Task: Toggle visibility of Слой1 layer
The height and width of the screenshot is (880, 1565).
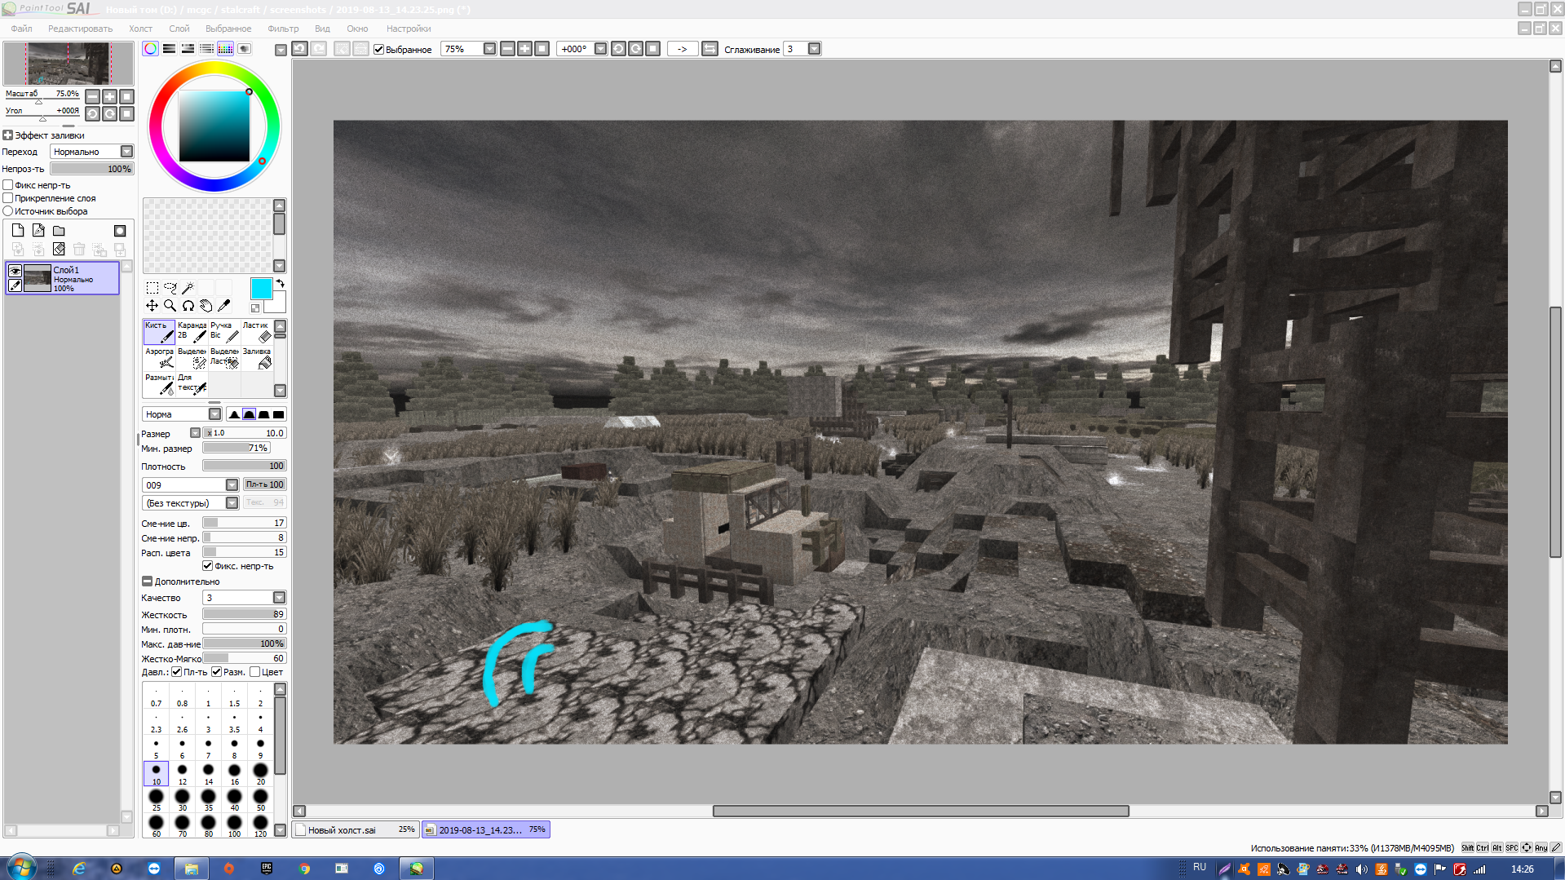Action: coord(15,271)
